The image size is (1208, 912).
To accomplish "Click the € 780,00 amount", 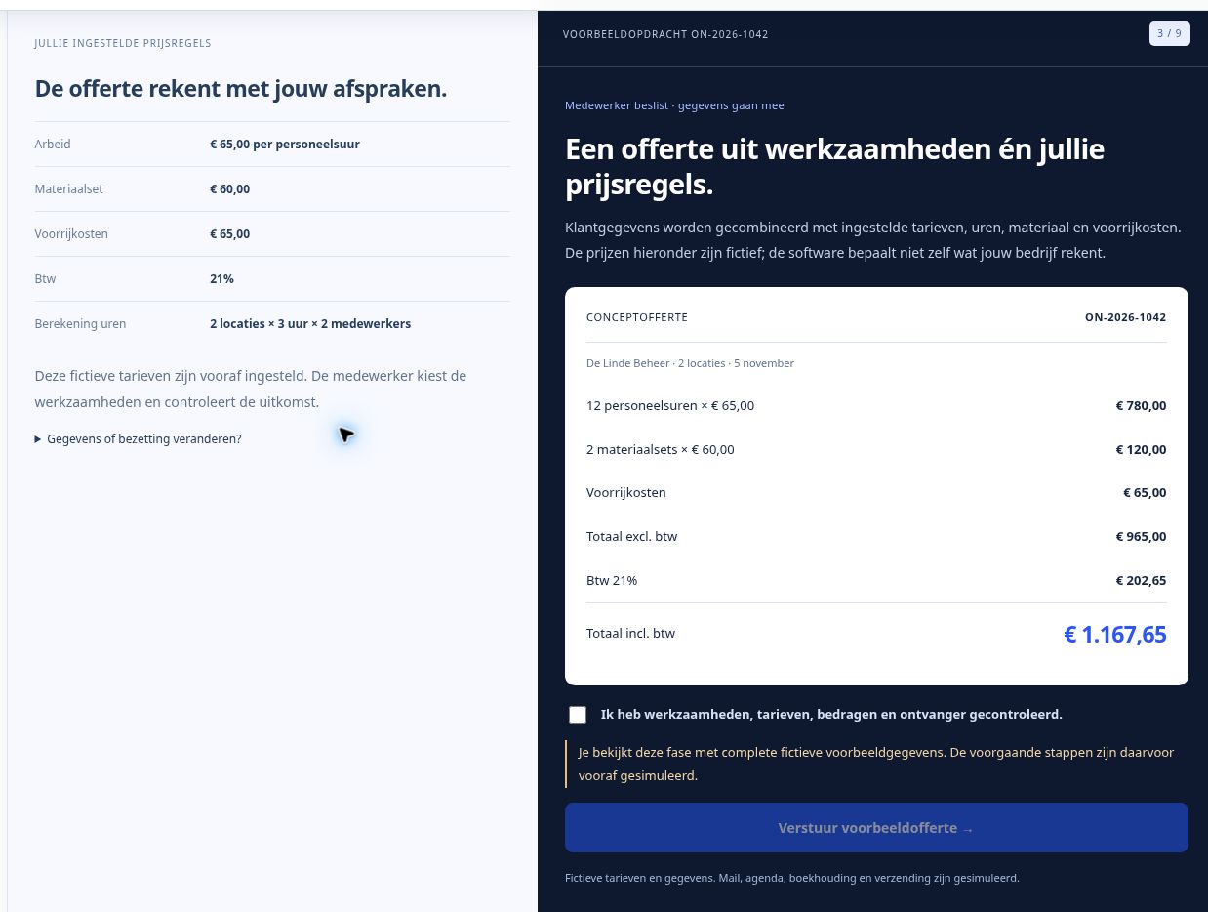I will tap(1141, 406).
